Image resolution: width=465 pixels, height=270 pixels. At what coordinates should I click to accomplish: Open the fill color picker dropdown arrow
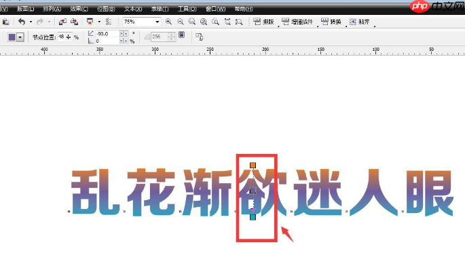point(20,37)
